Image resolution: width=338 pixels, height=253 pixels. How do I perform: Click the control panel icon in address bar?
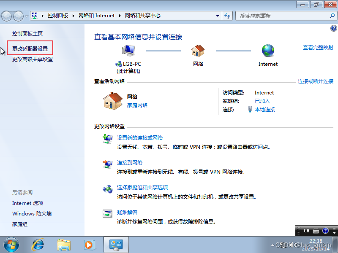[x=35, y=16]
